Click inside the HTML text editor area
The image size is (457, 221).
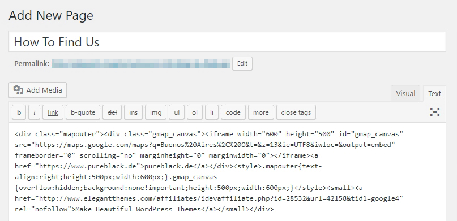click(x=227, y=172)
